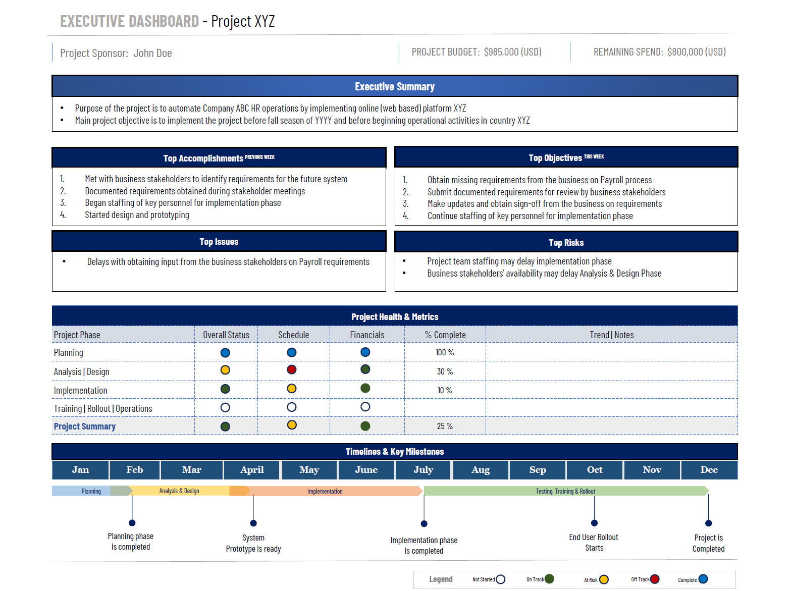The width and height of the screenshot is (792, 591).
Task: Click the System Prototype milestone dot
Action: point(253,523)
